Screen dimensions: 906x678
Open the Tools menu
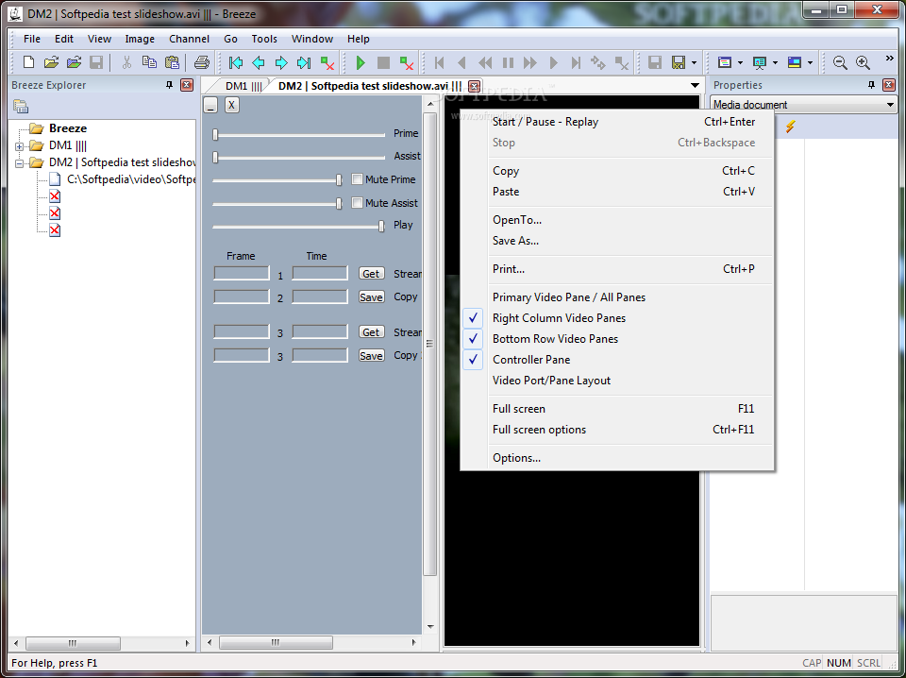(264, 39)
